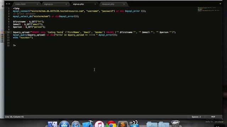Click the mysql_select_db call on line 4
Image resolution: width=227 pixels, height=127 pixels.
(22, 17)
